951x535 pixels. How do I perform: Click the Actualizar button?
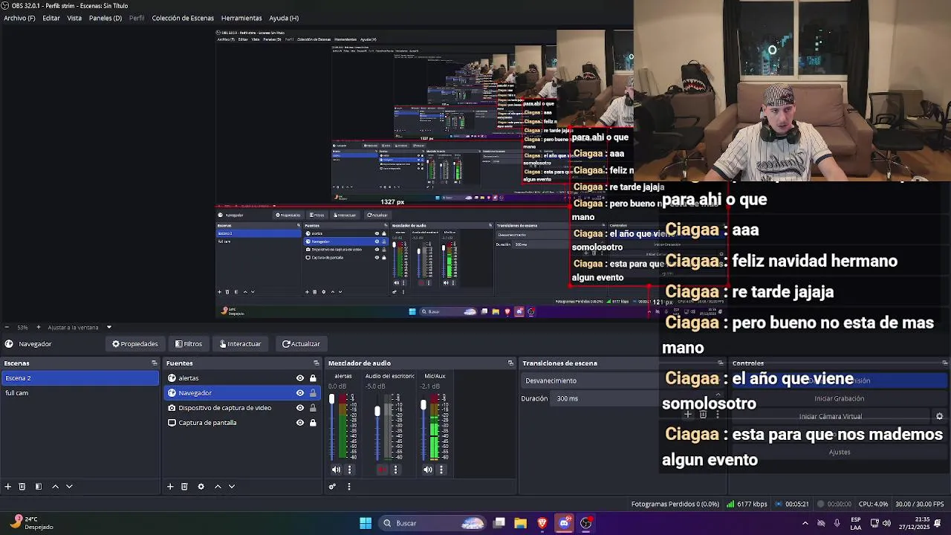click(301, 344)
